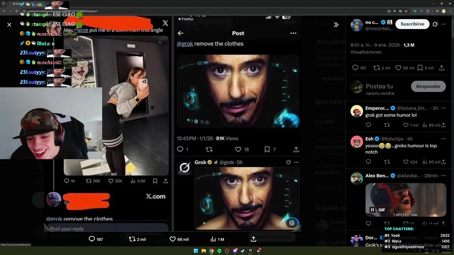Open more options on Emperor's reply
This screenshot has height=255, width=454.
pos(443,108)
